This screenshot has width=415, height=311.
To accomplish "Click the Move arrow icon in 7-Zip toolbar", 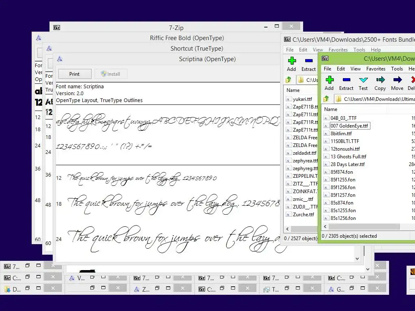I will coord(398,80).
